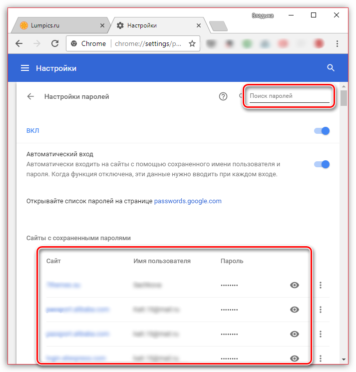Screen dimensions: 356x372
Task: Toggle the ВКЛ password saving switch
Action: pos(322,131)
